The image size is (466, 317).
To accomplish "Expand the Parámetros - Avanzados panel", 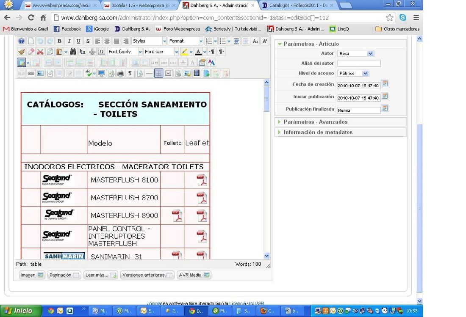I will pyautogui.click(x=316, y=122).
